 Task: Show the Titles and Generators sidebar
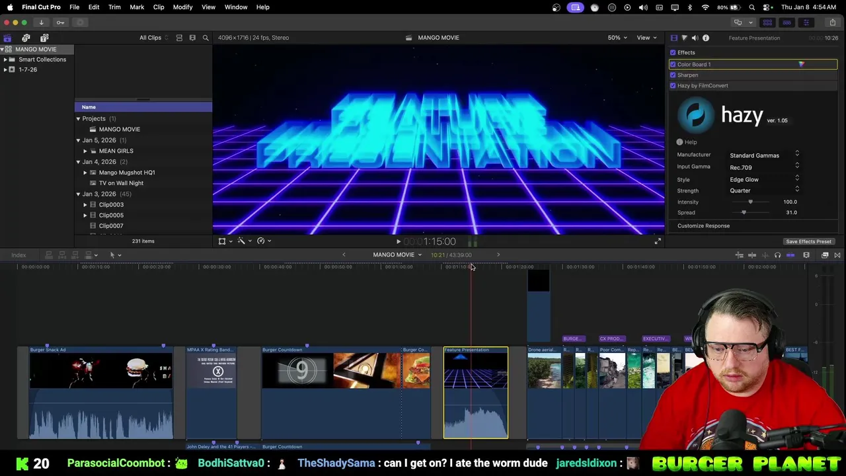pyautogui.click(x=44, y=38)
